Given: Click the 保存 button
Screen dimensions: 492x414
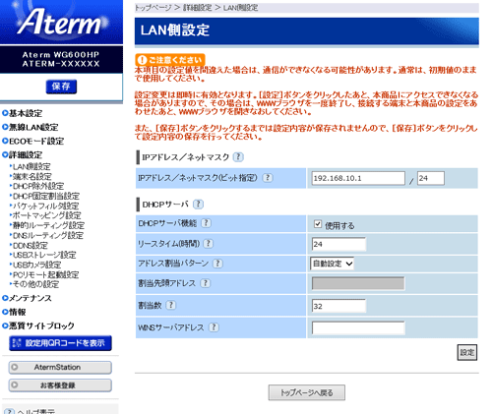Looking at the screenshot, I should point(61,87).
